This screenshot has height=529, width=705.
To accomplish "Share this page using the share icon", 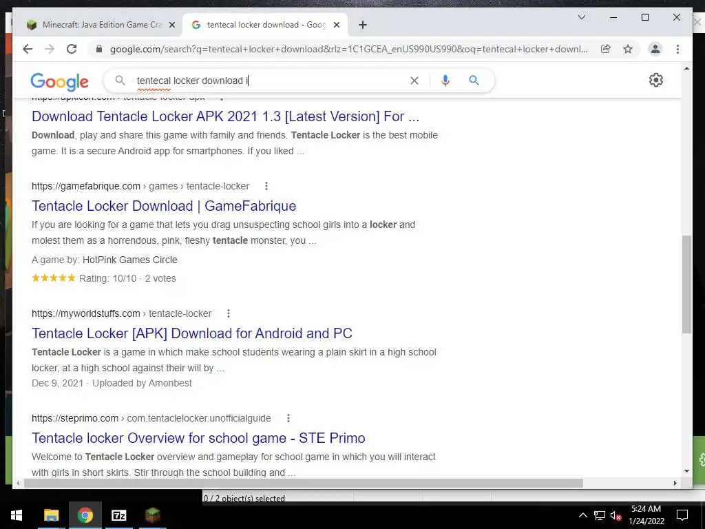I will click(606, 49).
